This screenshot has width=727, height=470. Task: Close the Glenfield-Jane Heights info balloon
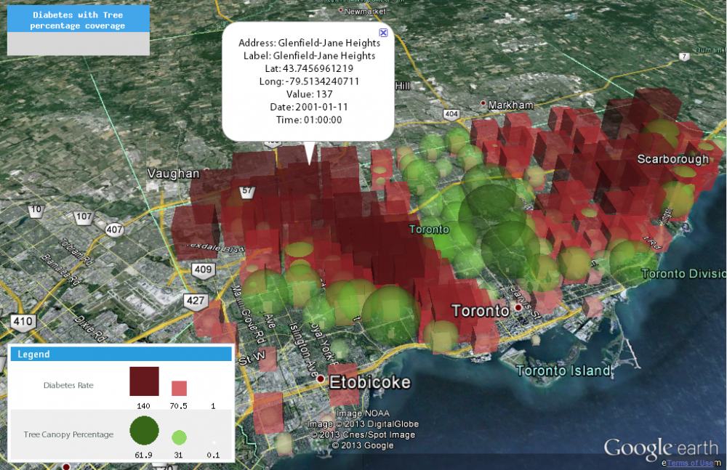pyautogui.click(x=383, y=32)
